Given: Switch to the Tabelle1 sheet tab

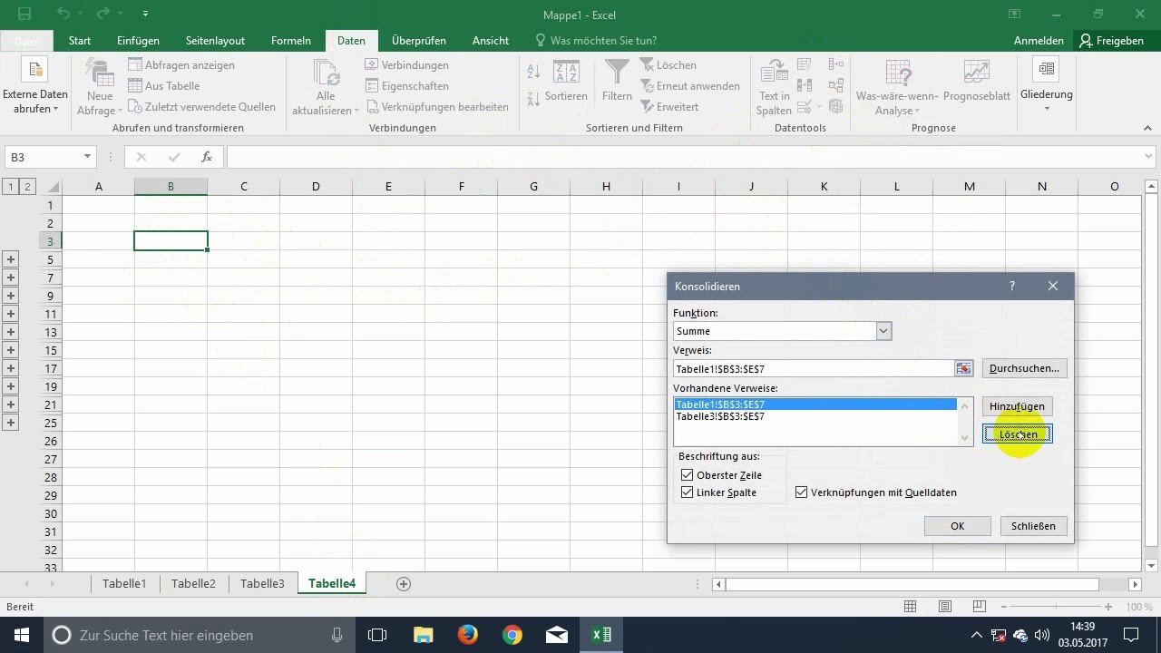Looking at the screenshot, I should pyautogui.click(x=124, y=584).
